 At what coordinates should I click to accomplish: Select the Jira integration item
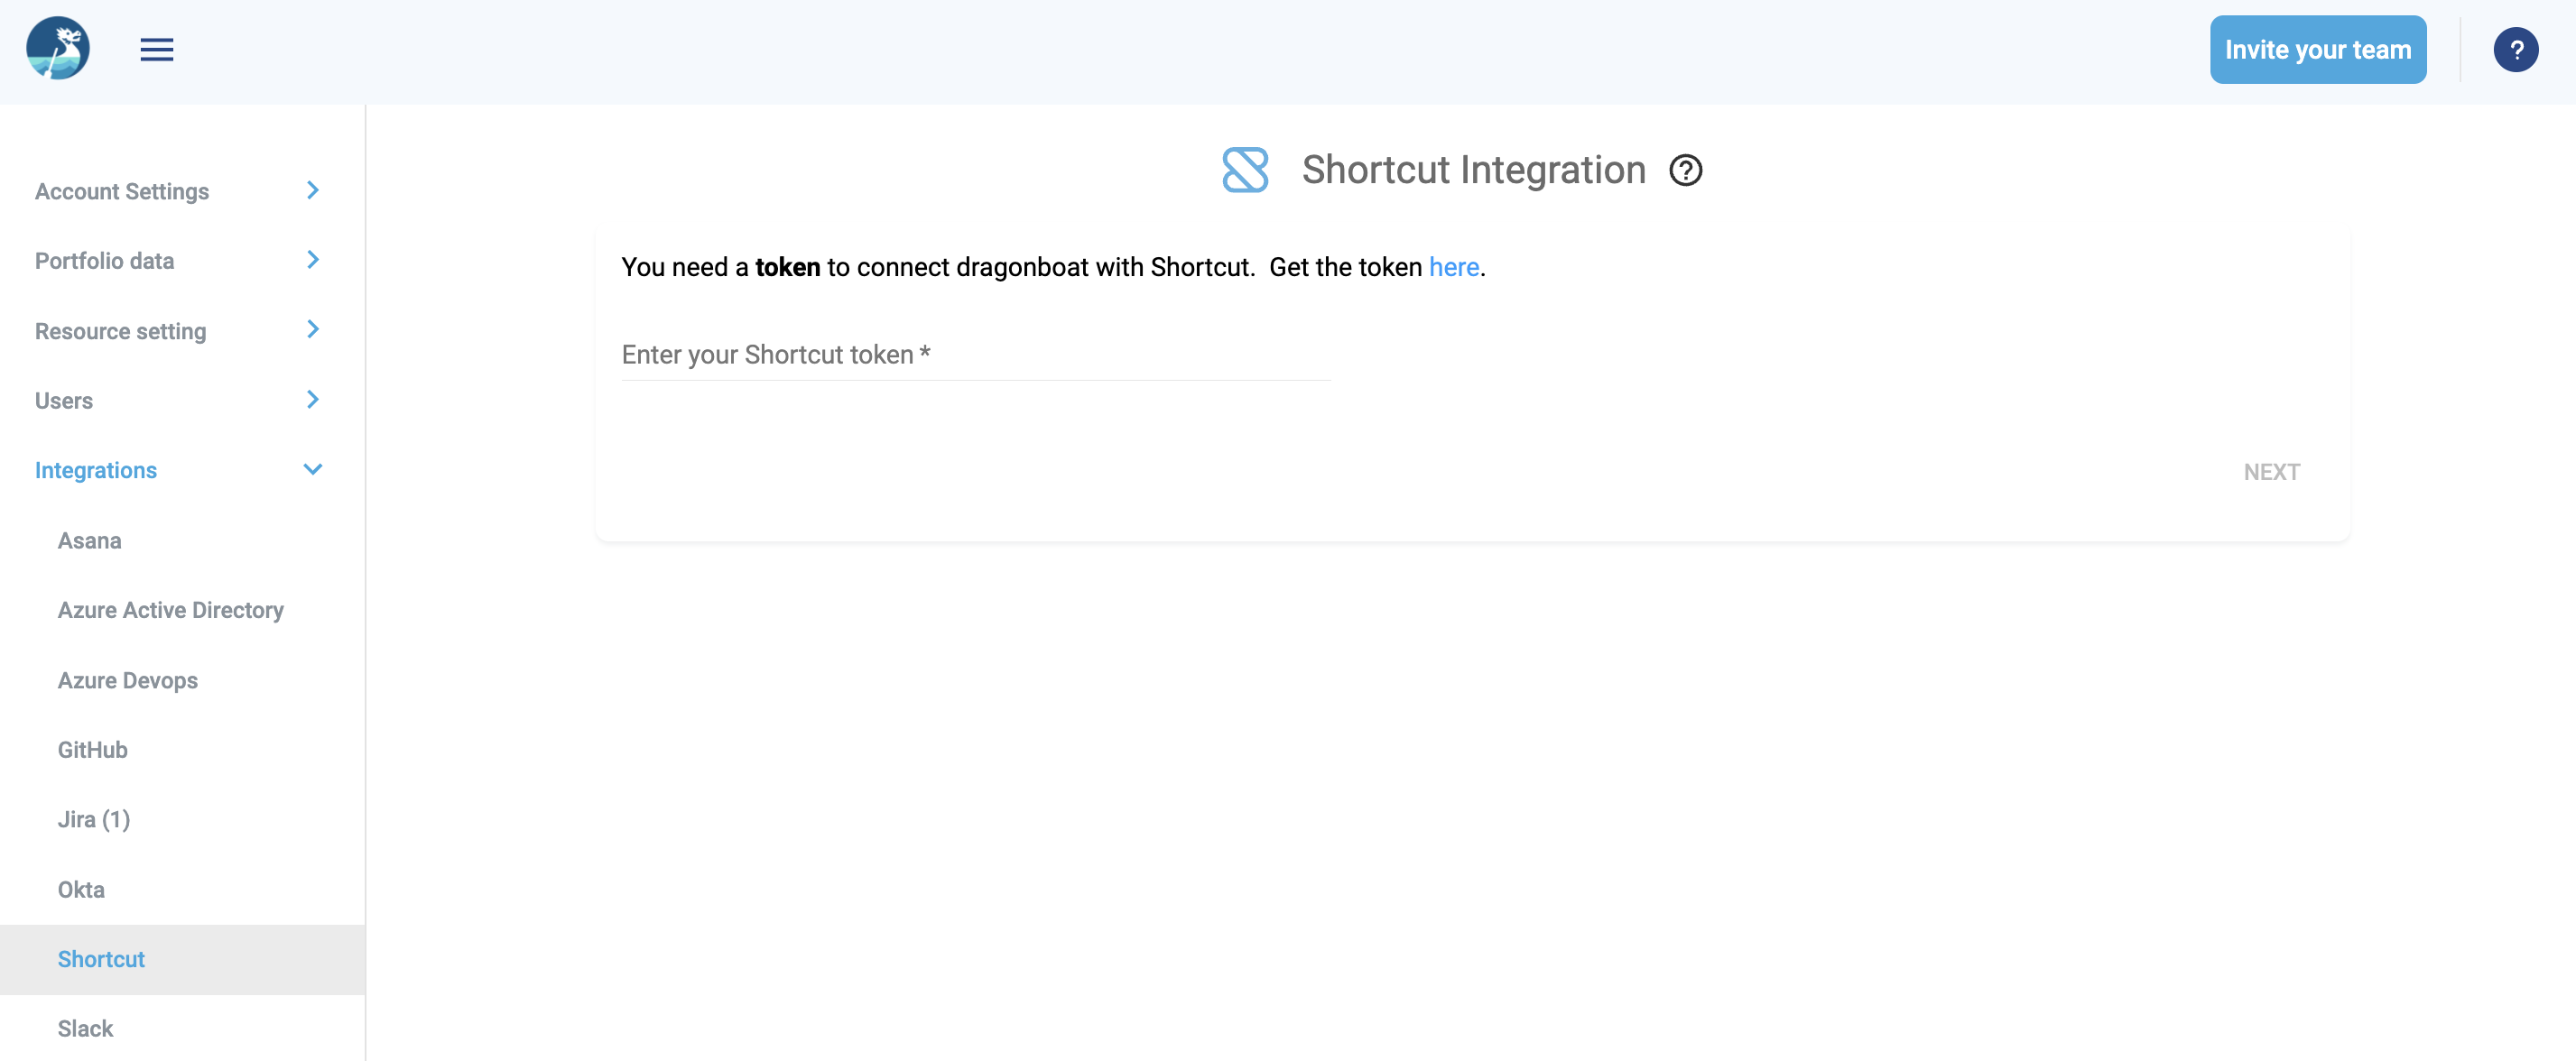[94, 819]
